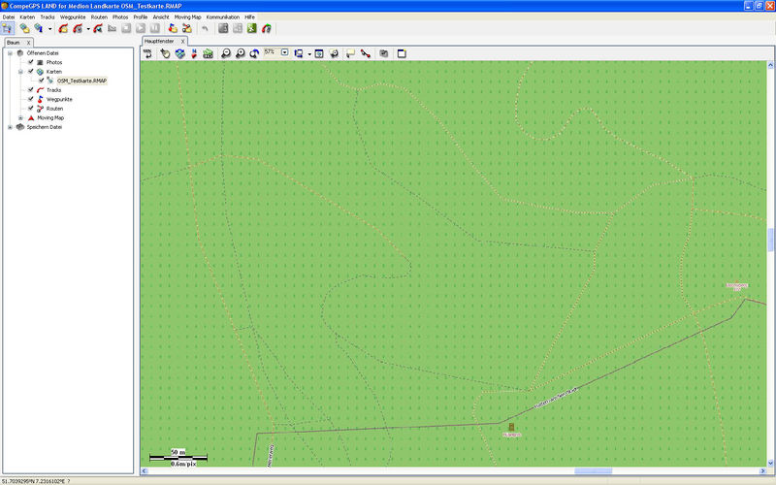Open the Kommunikation menu

pos(222,17)
